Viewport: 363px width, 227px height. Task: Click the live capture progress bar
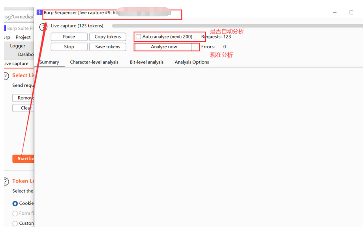pyautogui.click(x=237, y=26)
